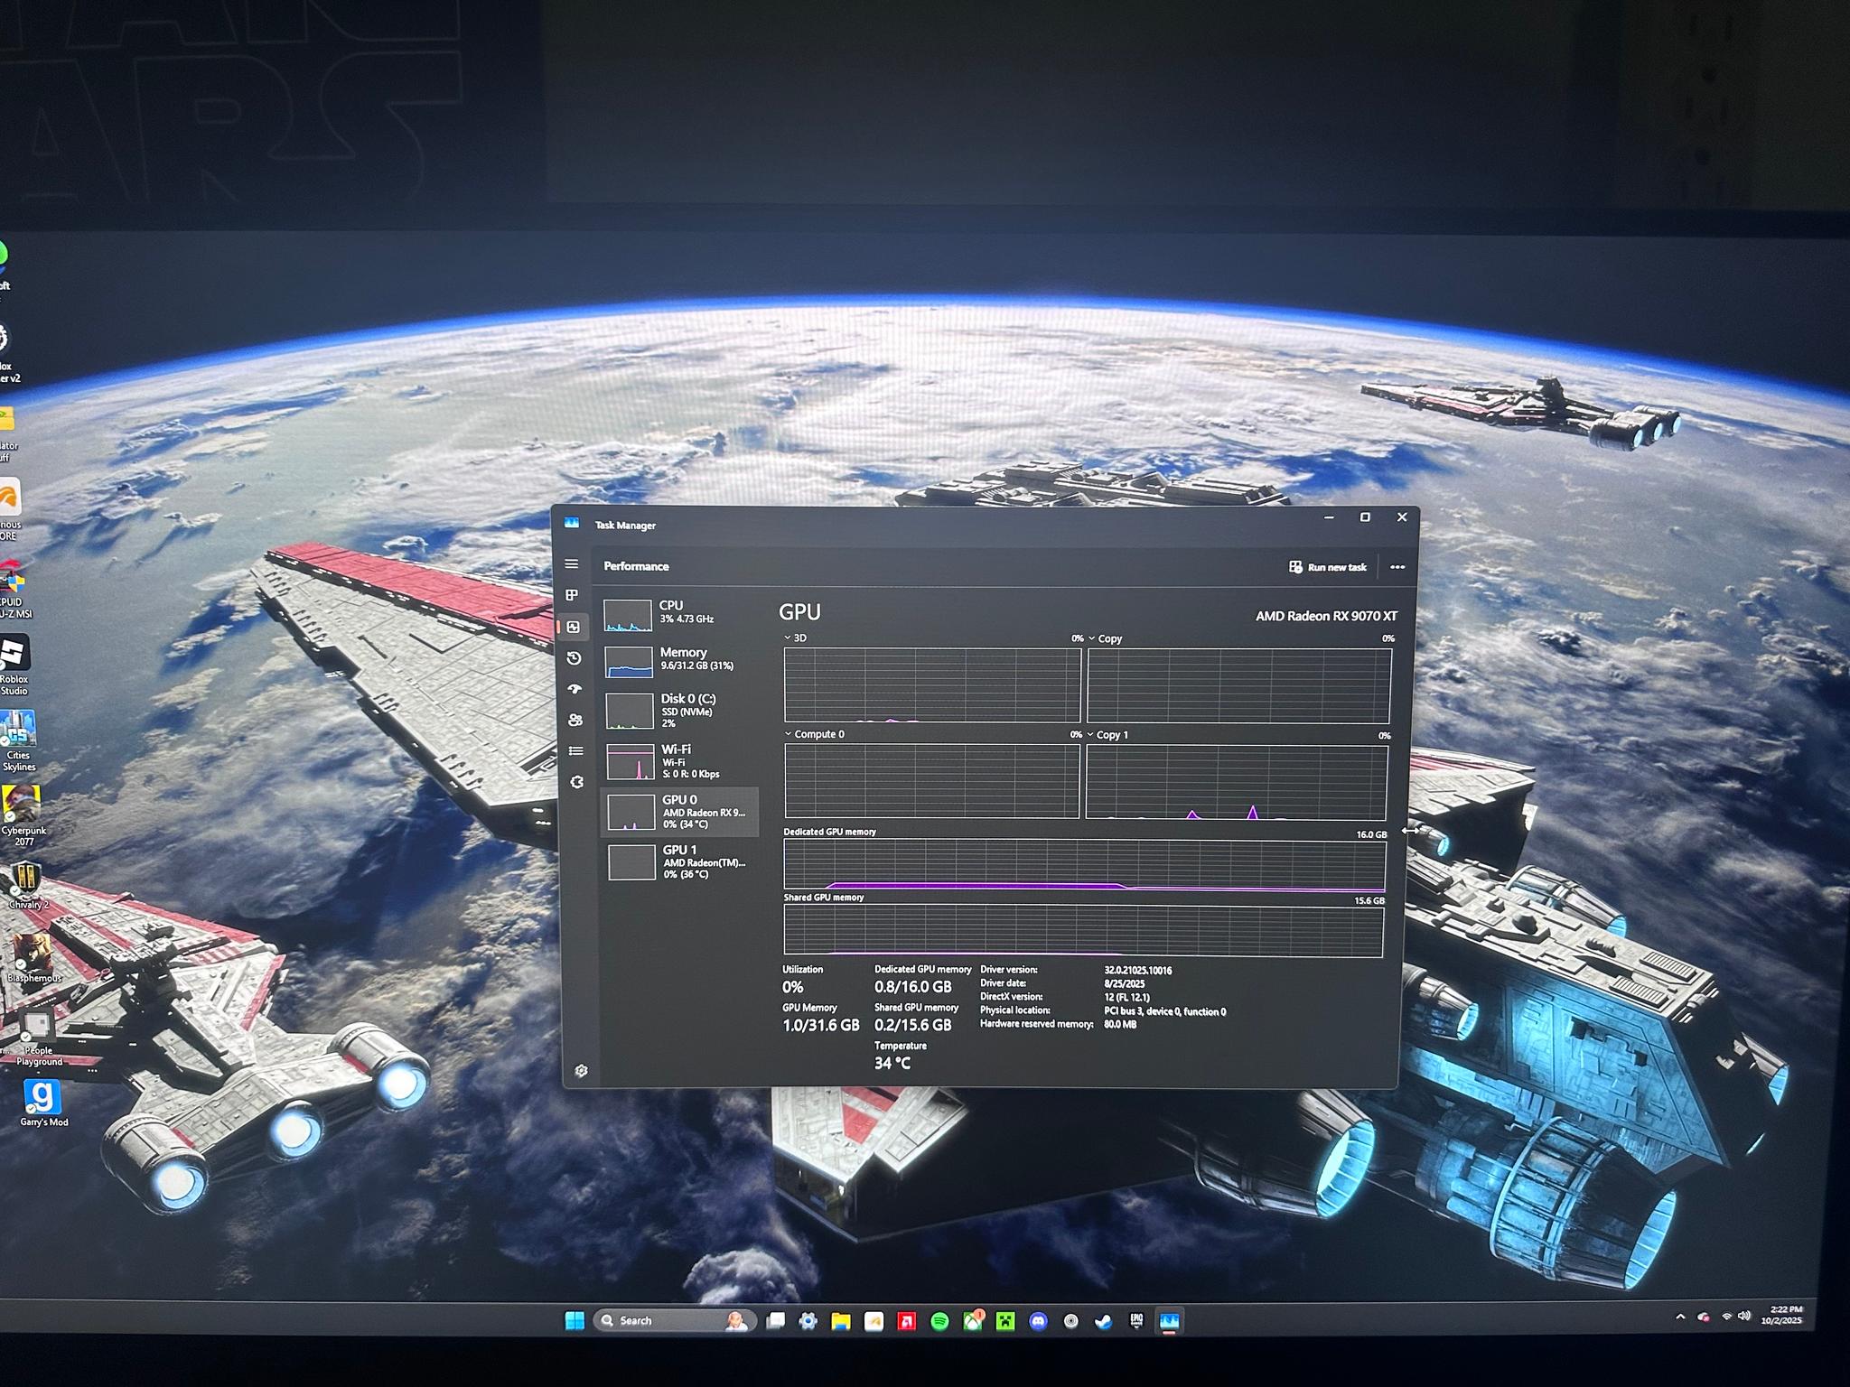Open Xbox app from the taskbar

[972, 1322]
